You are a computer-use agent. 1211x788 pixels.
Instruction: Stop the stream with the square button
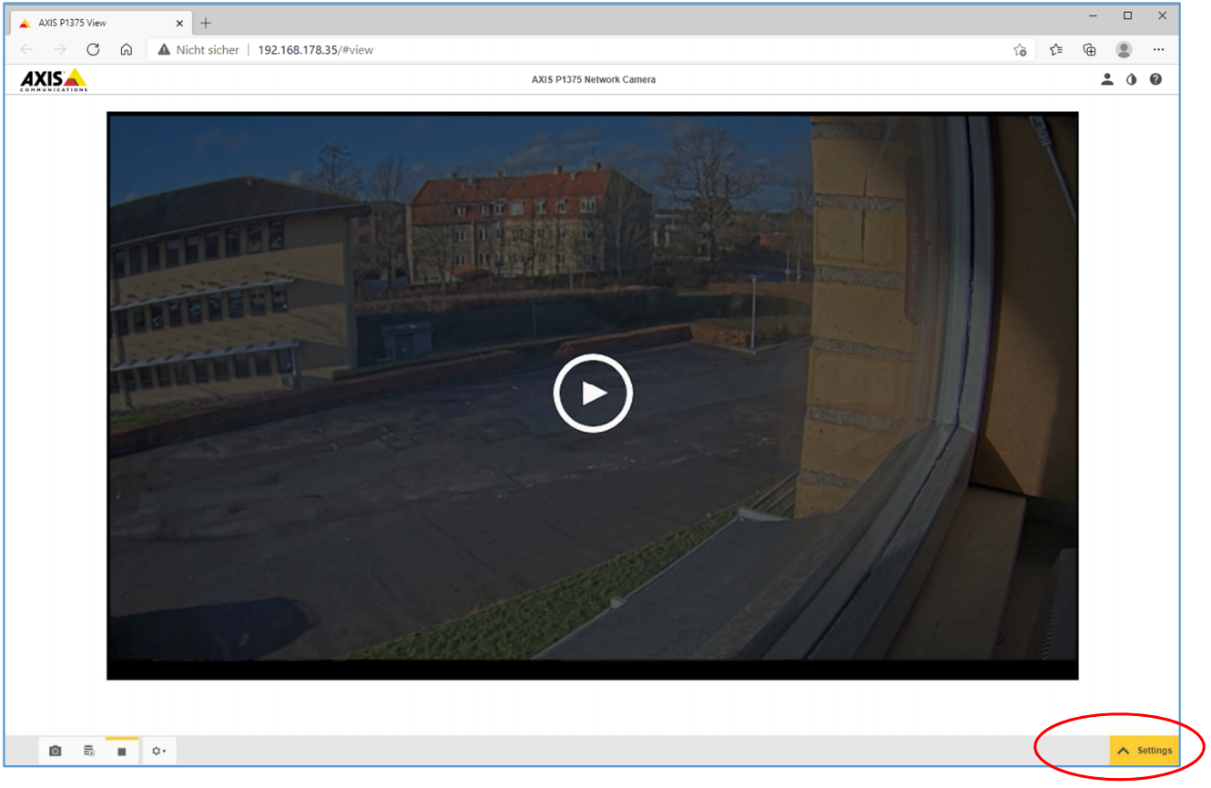[x=122, y=752]
